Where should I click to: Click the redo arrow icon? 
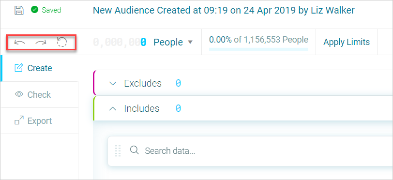pos(41,42)
